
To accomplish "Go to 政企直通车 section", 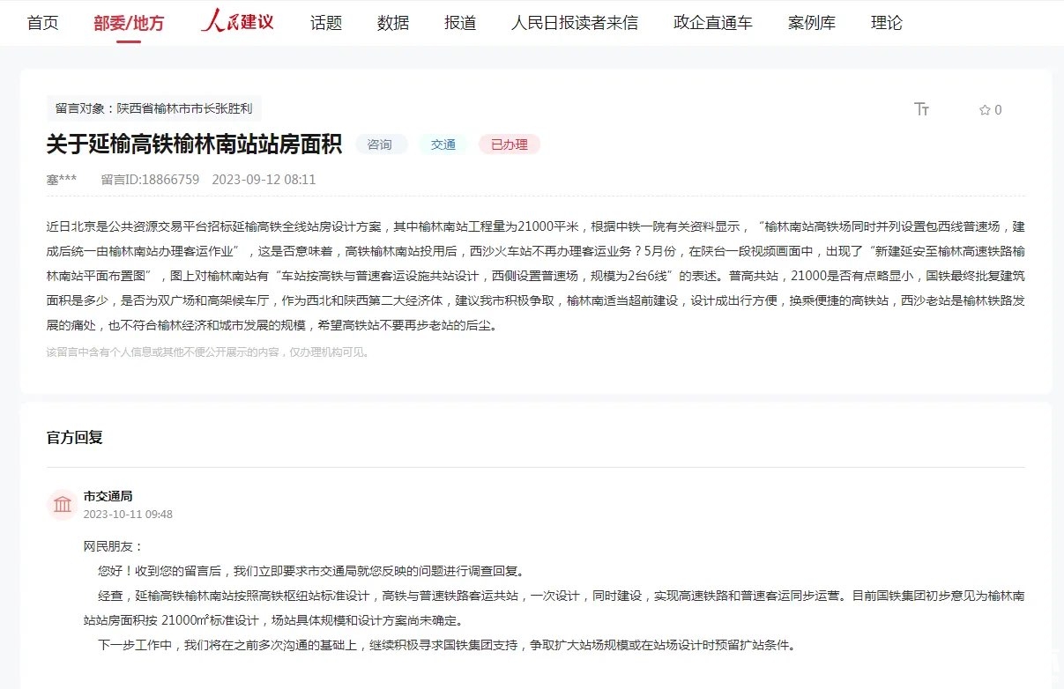I will coord(713,23).
